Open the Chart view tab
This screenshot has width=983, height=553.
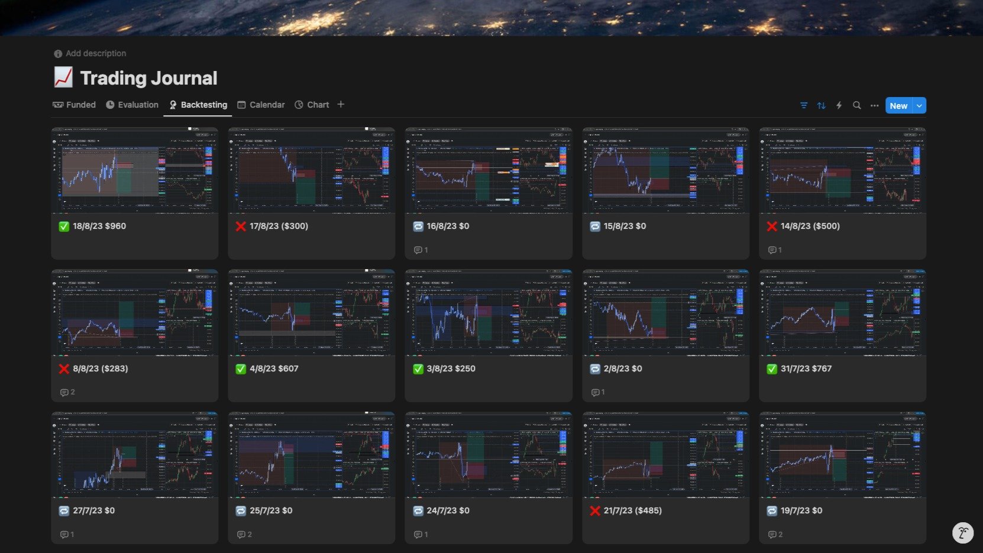click(312, 105)
